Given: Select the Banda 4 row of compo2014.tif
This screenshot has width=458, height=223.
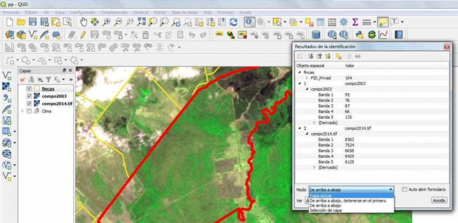Looking at the screenshot, I should [x=326, y=156].
